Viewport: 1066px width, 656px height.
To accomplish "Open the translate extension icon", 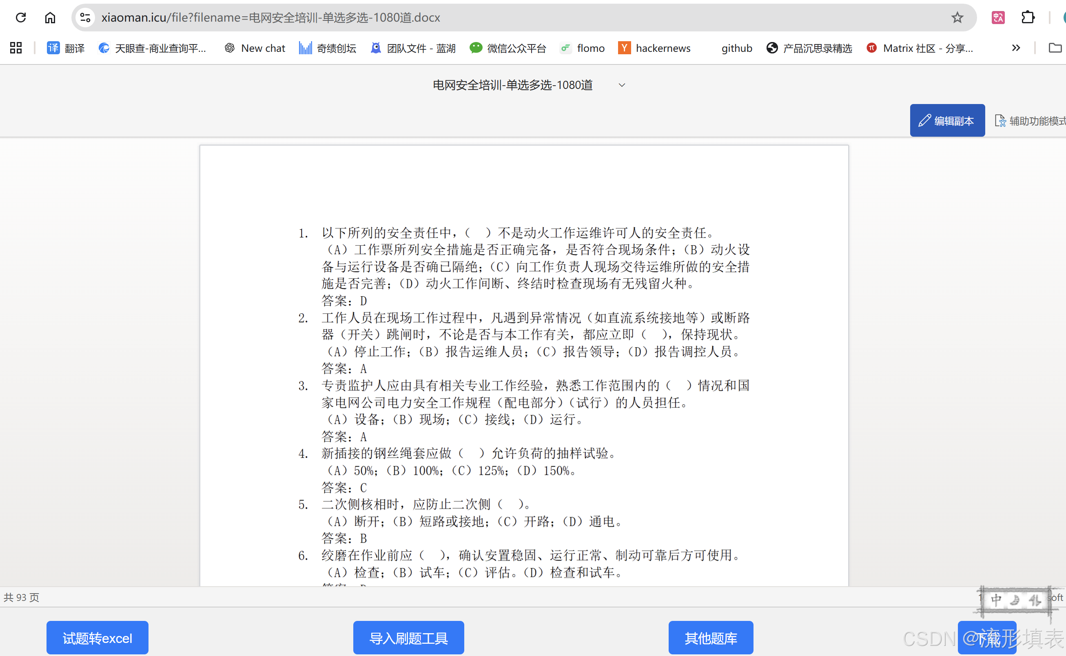I will coord(998,18).
